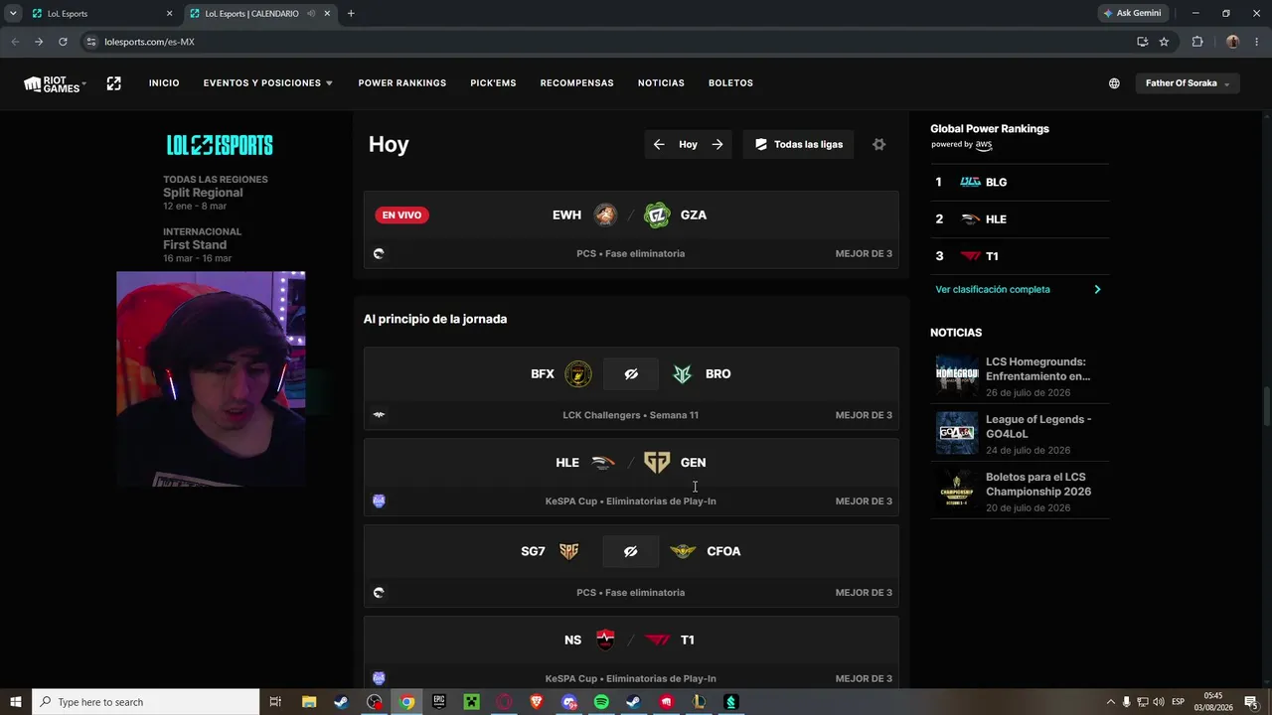Reveal the SG7 vs CFOA hidden score
The image size is (1272, 715).
click(x=631, y=552)
